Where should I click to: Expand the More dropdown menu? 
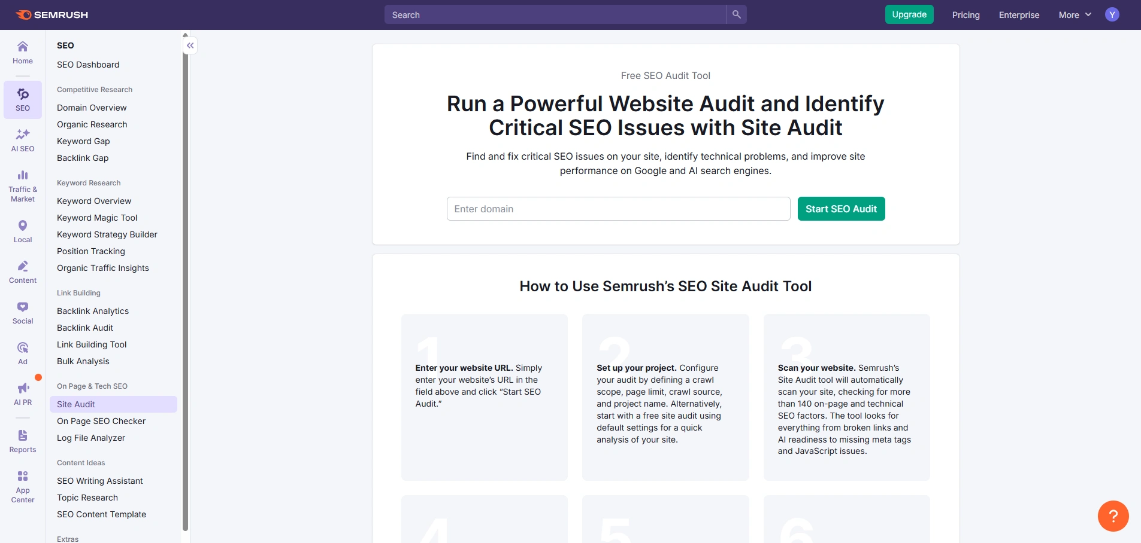click(1075, 15)
